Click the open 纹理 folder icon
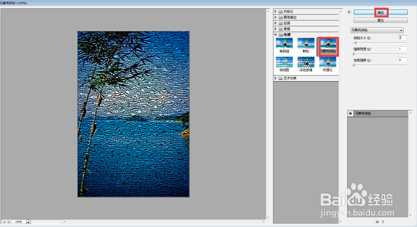417x227 pixels. (281, 35)
